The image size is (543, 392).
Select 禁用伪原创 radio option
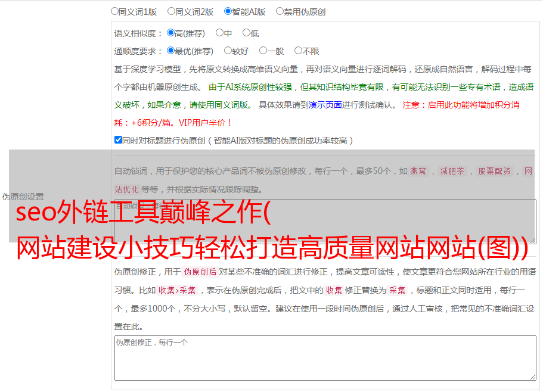(x=280, y=11)
